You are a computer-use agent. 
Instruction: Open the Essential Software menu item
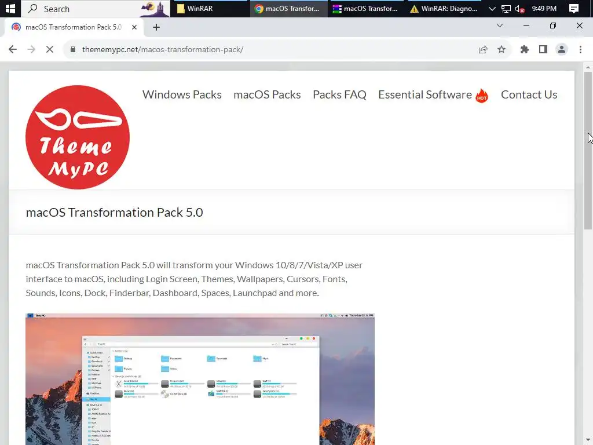[x=425, y=94]
